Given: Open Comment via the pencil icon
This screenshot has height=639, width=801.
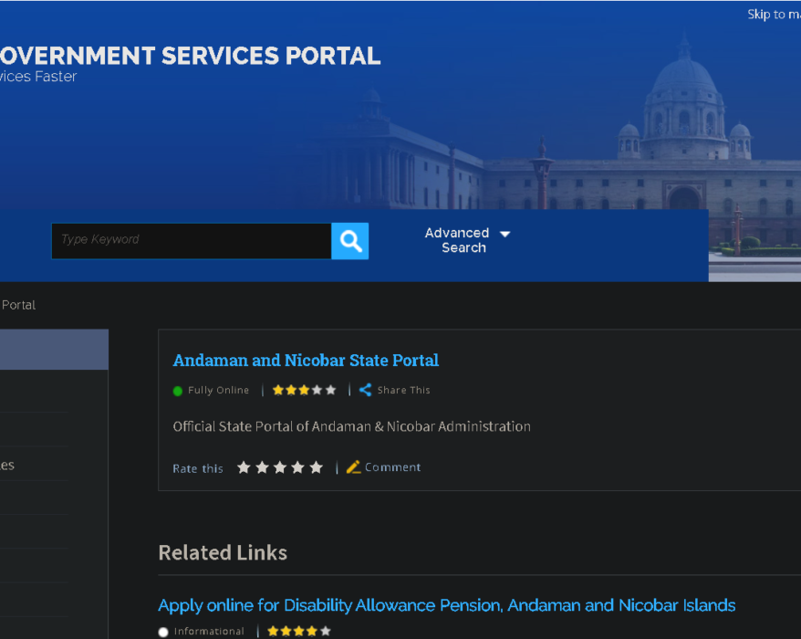Looking at the screenshot, I should tap(354, 467).
